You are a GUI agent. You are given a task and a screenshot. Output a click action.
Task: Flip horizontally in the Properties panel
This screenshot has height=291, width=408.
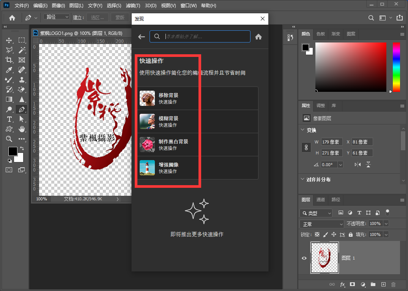358,165
